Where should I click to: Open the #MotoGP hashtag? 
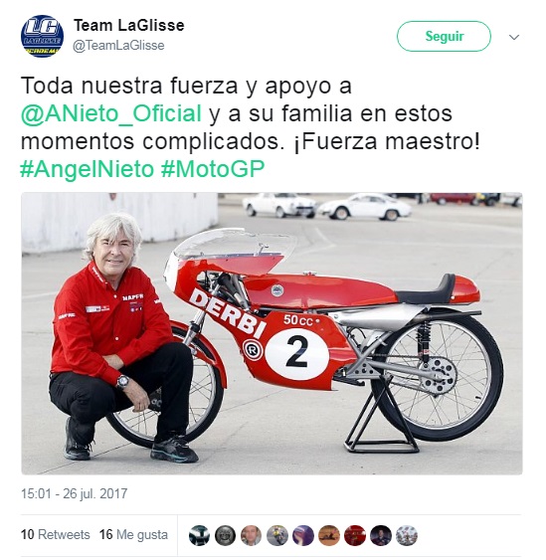pyautogui.click(x=213, y=169)
